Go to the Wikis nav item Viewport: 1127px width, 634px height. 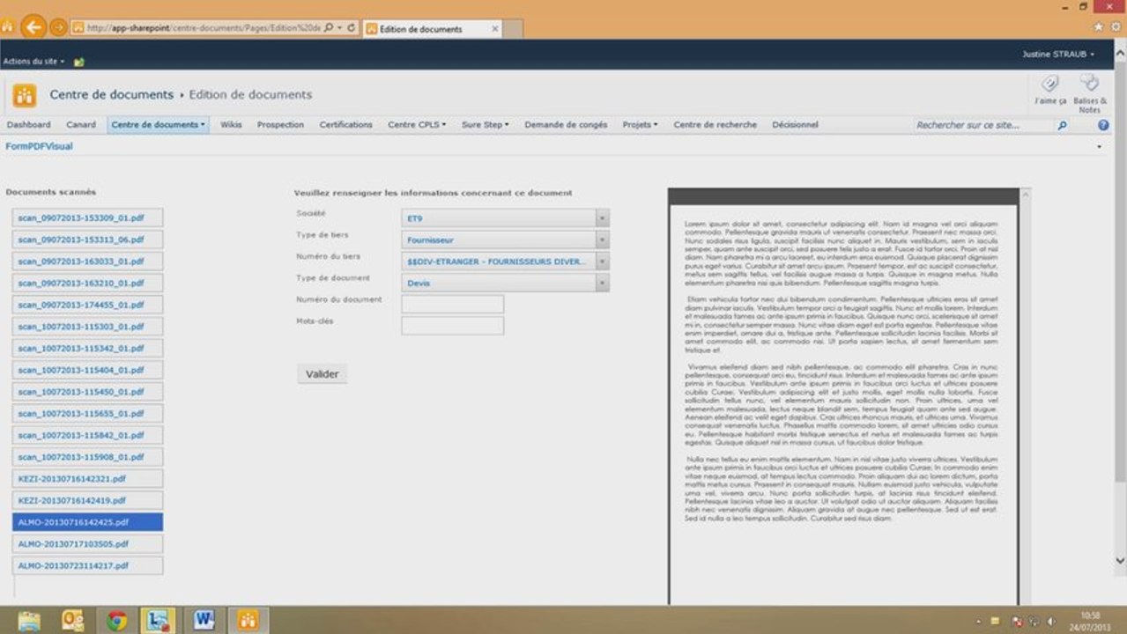click(x=231, y=125)
